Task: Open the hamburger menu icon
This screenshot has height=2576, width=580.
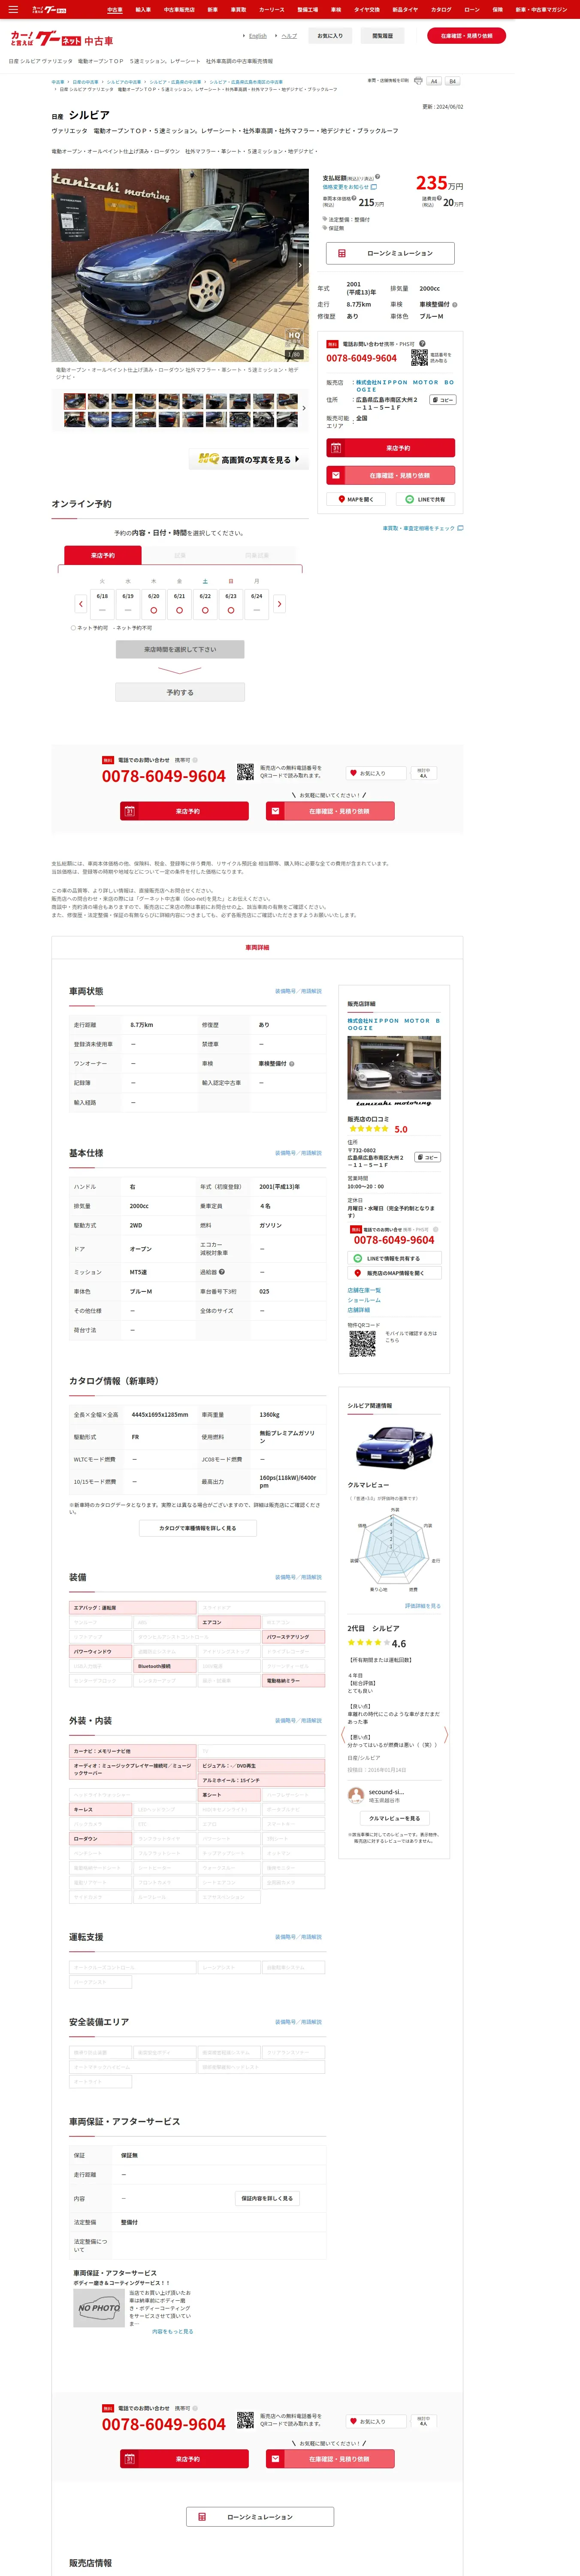Action: click(13, 9)
